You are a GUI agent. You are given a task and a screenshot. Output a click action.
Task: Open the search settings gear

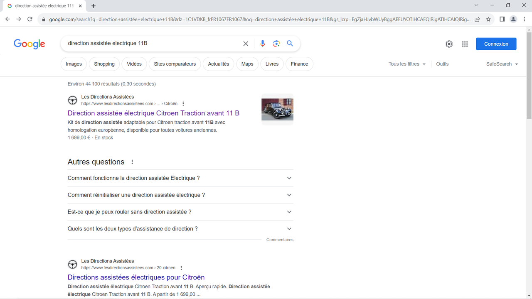(x=449, y=44)
